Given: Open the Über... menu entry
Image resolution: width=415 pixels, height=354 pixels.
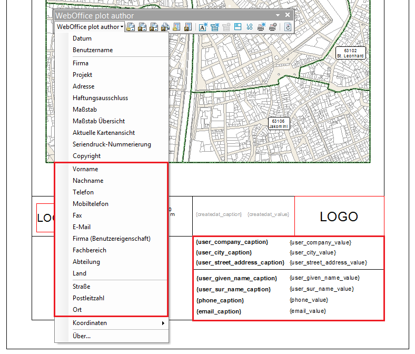Looking at the screenshot, I should pyautogui.click(x=82, y=336).
